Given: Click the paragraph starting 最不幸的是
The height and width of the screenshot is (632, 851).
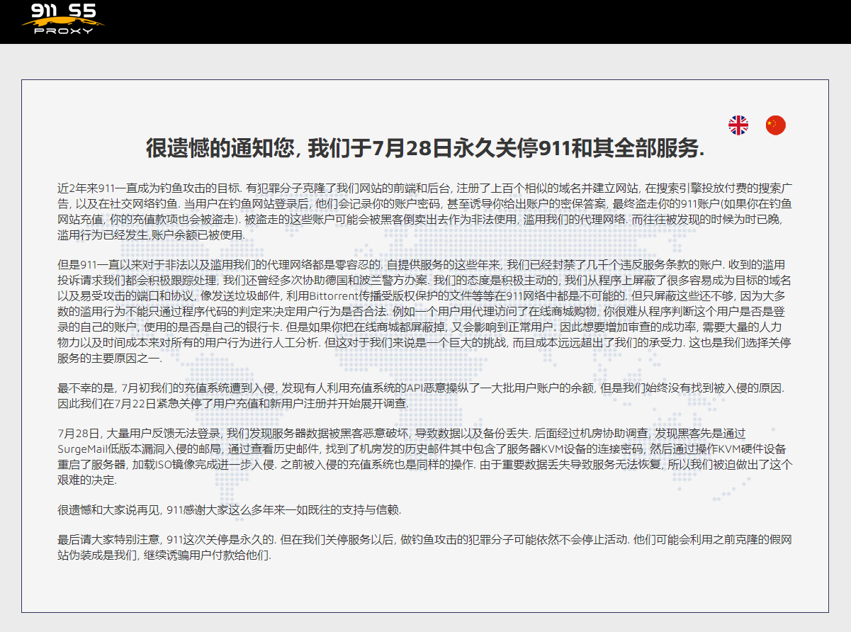Looking at the screenshot, I should [425, 395].
